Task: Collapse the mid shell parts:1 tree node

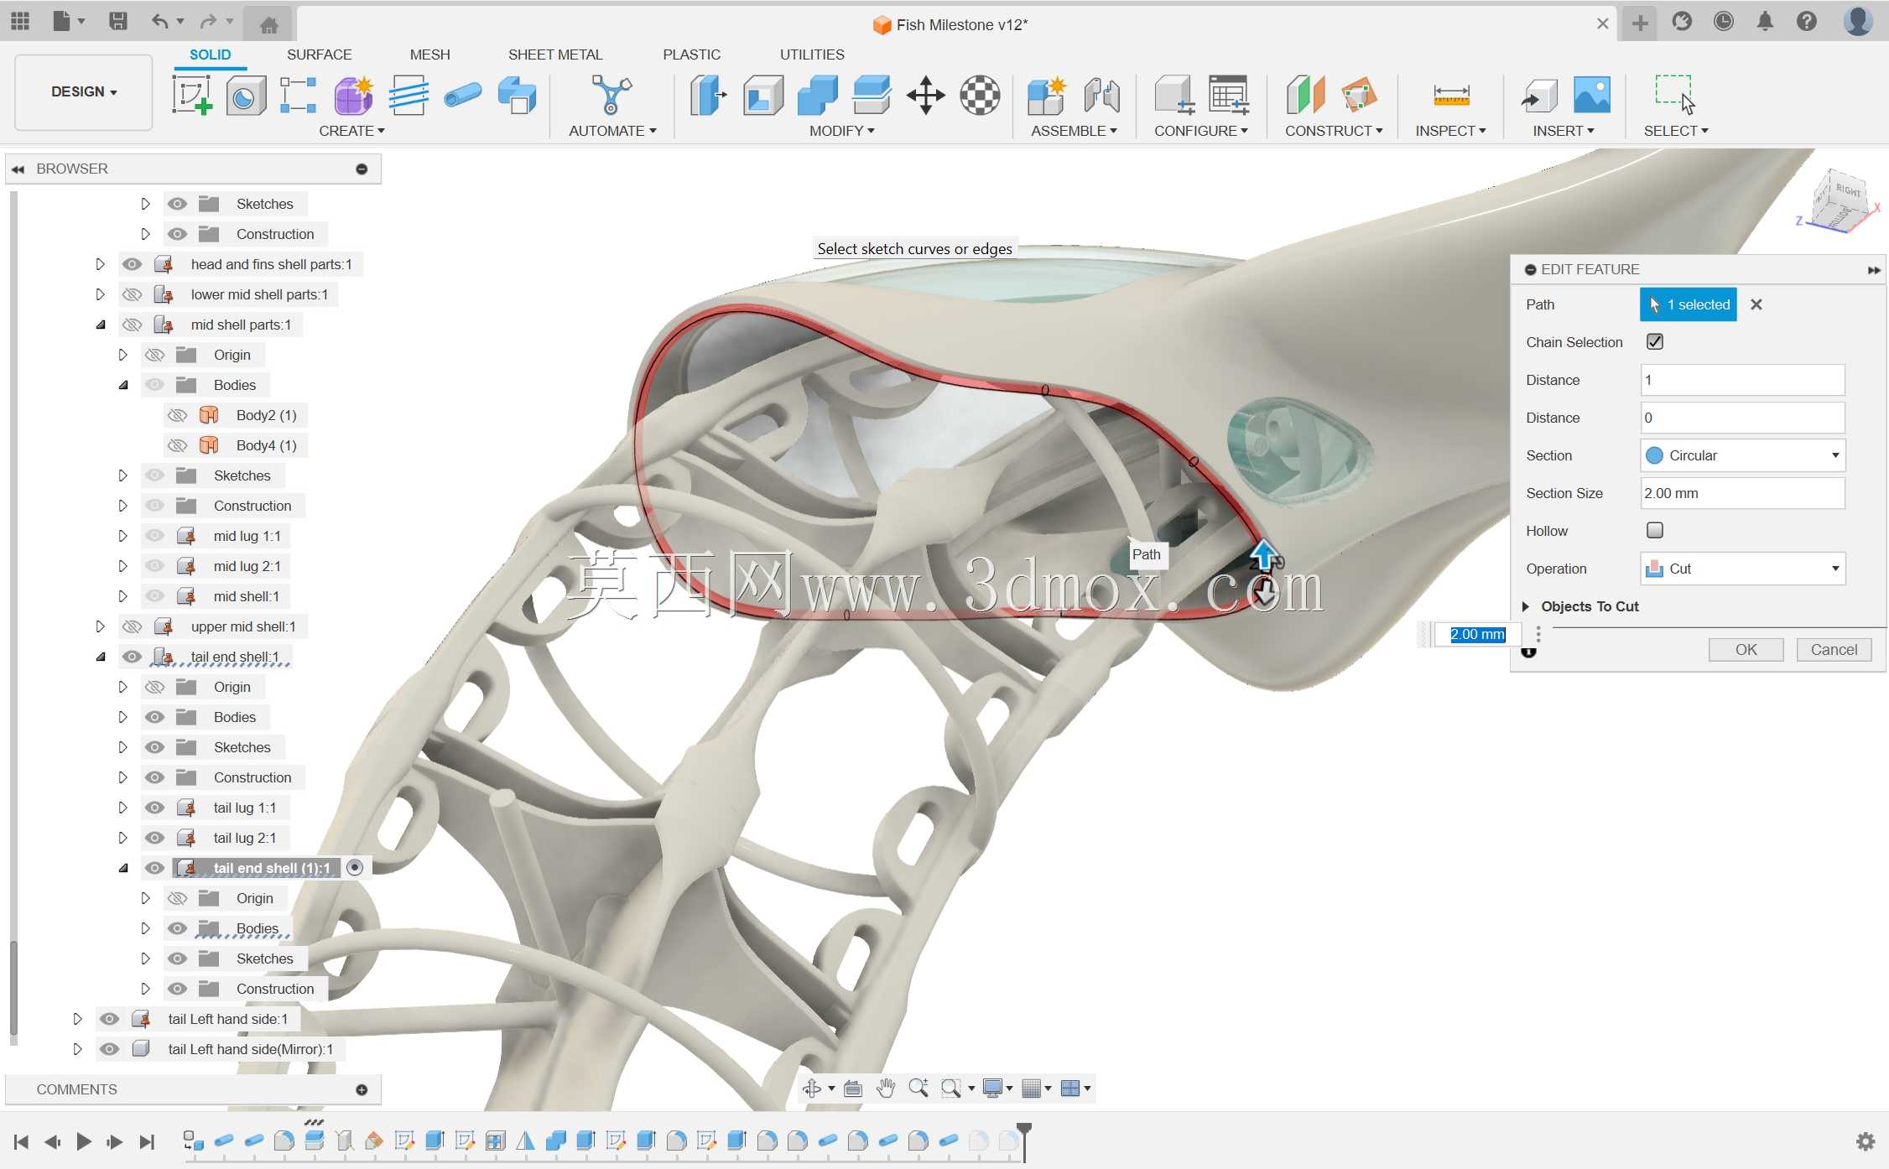Action: tap(101, 325)
